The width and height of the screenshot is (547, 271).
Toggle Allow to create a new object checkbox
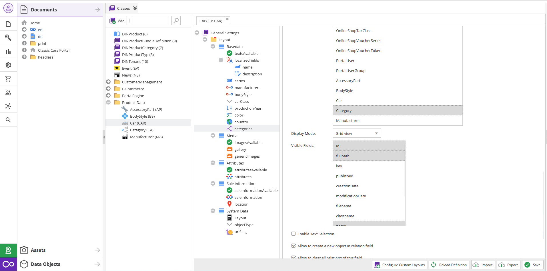294,246
